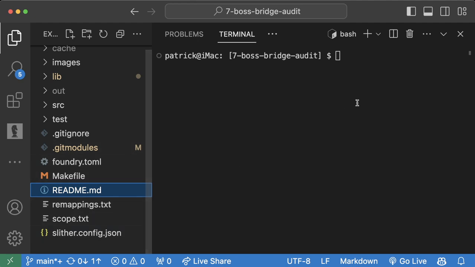Click Go Live in status bar
Image resolution: width=475 pixels, height=267 pixels.
408,261
